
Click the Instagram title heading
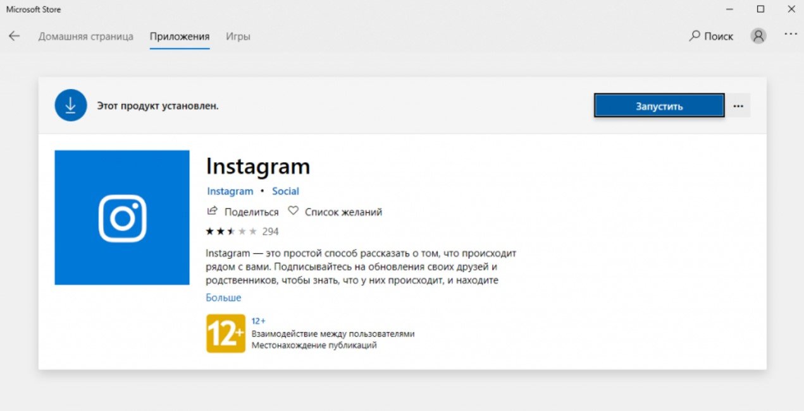pyautogui.click(x=258, y=167)
